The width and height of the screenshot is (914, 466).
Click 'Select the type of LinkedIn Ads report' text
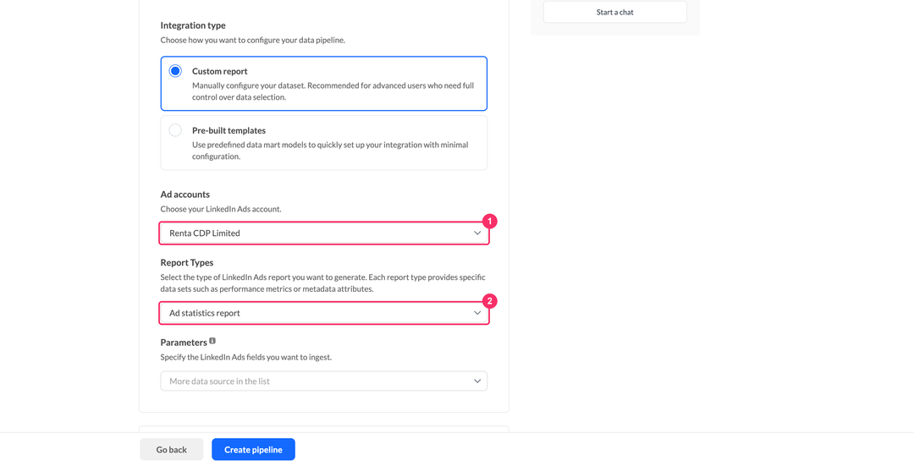pos(323,283)
